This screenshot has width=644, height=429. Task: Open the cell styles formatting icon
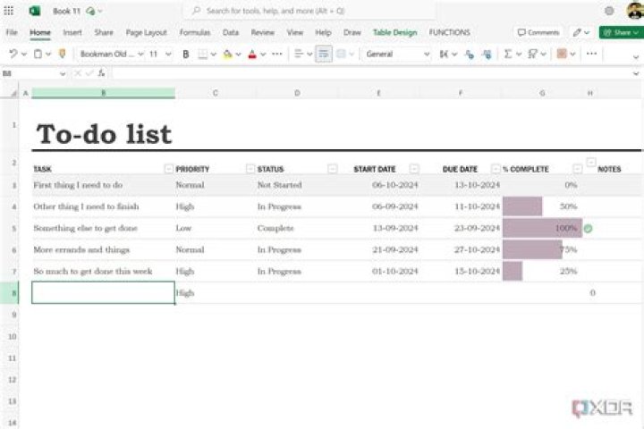(x=562, y=54)
